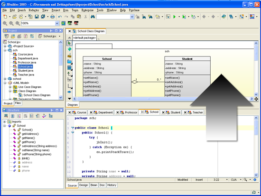Open the Tools menu

point(100,10)
